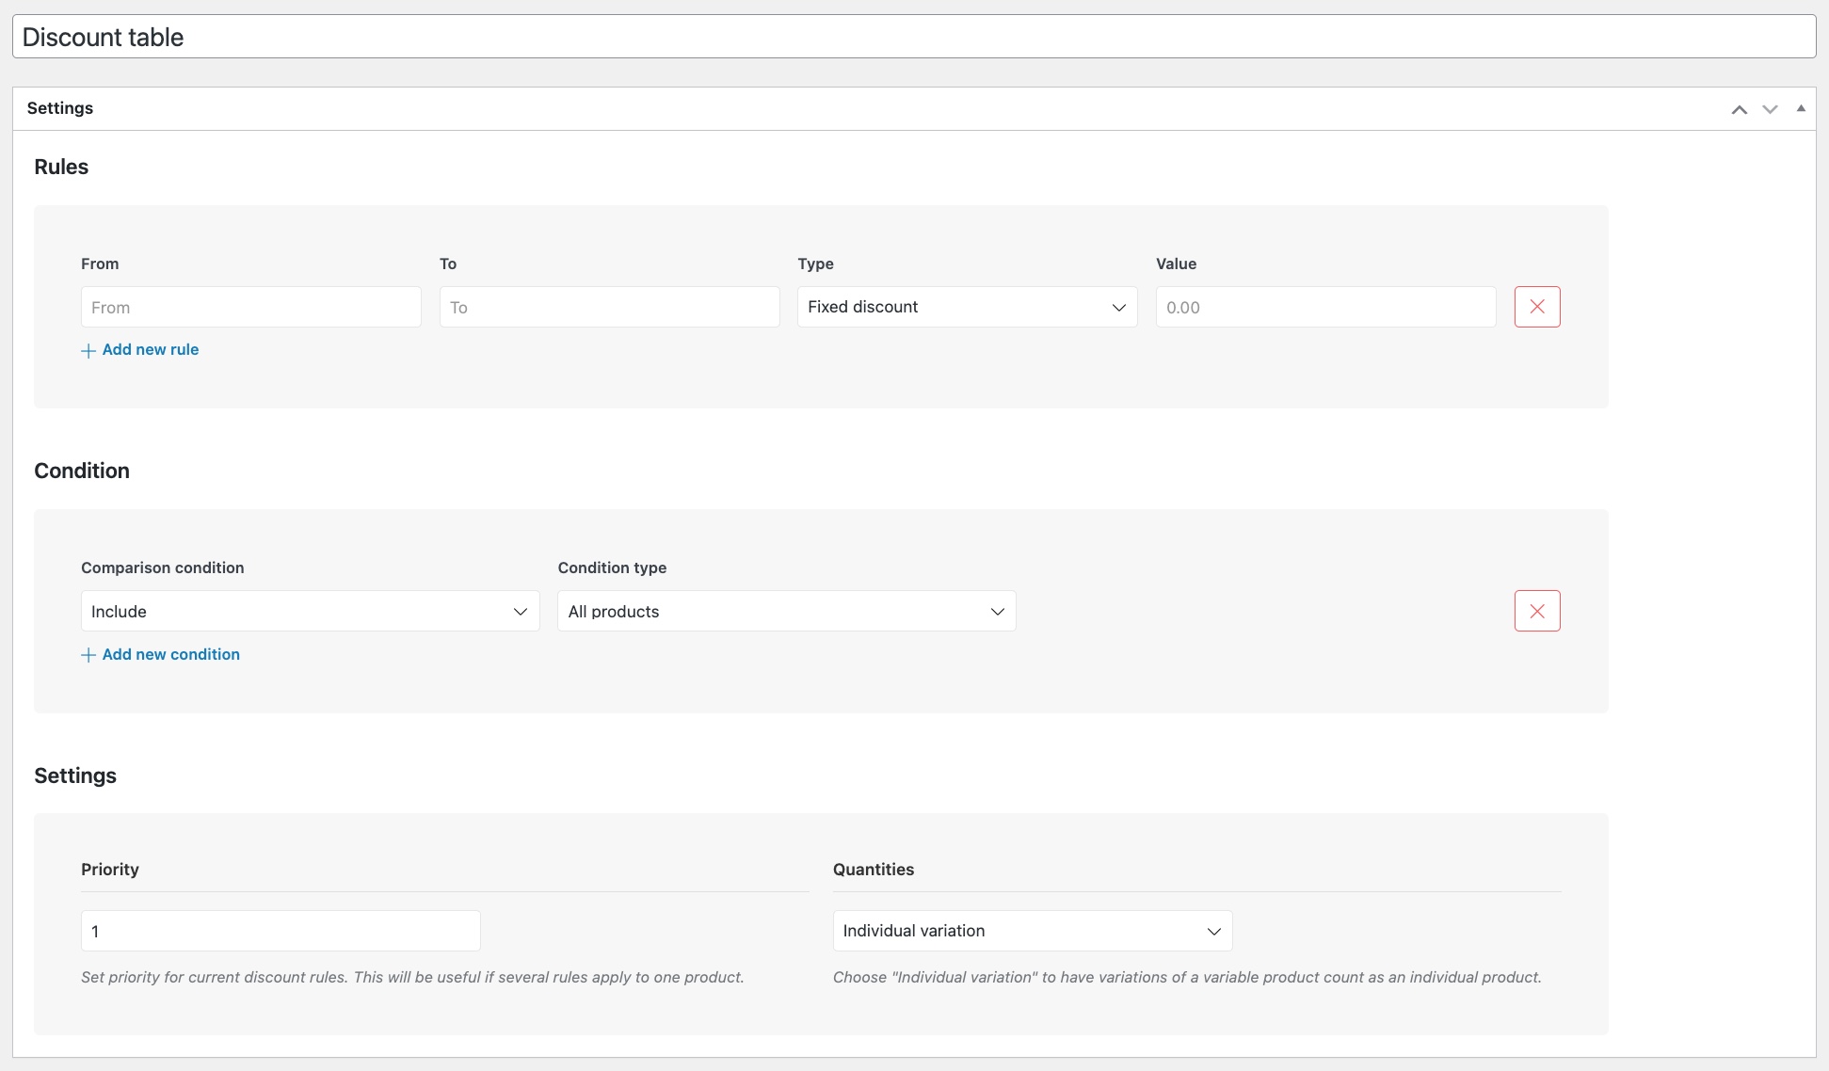Click the Priority input field
This screenshot has height=1071, width=1829.
281,931
